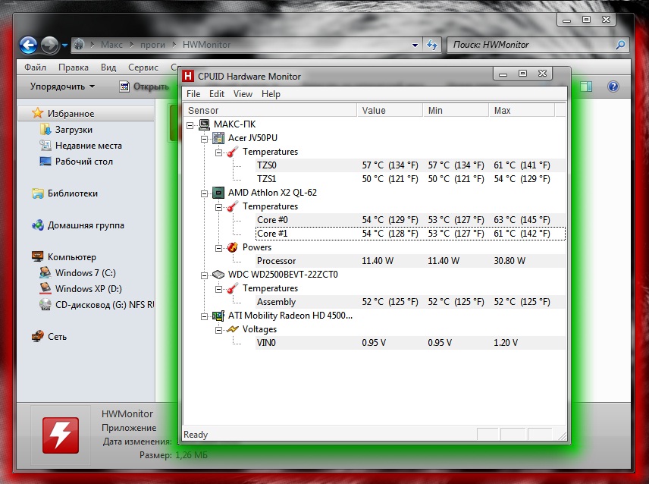Image resolution: width=649 pixels, height=484 pixels.
Task: Click the search magnifier icon
Action: tap(620, 45)
